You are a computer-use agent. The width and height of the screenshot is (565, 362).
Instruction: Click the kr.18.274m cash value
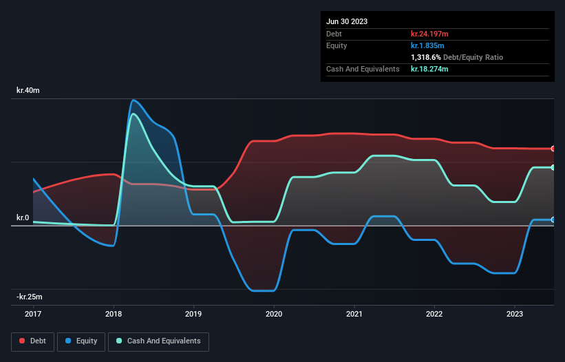[x=429, y=69]
